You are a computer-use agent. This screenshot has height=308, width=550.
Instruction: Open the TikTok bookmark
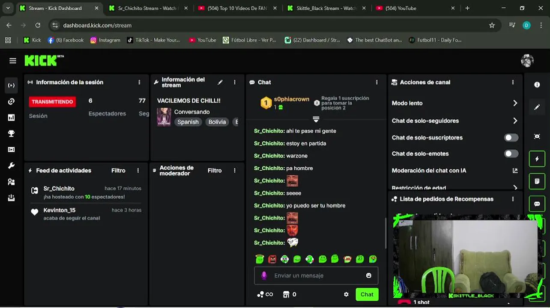(x=153, y=40)
